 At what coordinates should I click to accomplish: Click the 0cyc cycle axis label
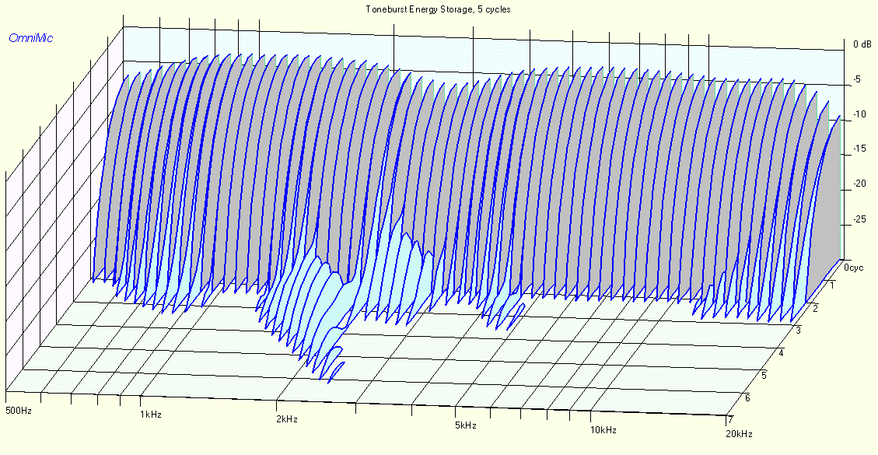[853, 268]
